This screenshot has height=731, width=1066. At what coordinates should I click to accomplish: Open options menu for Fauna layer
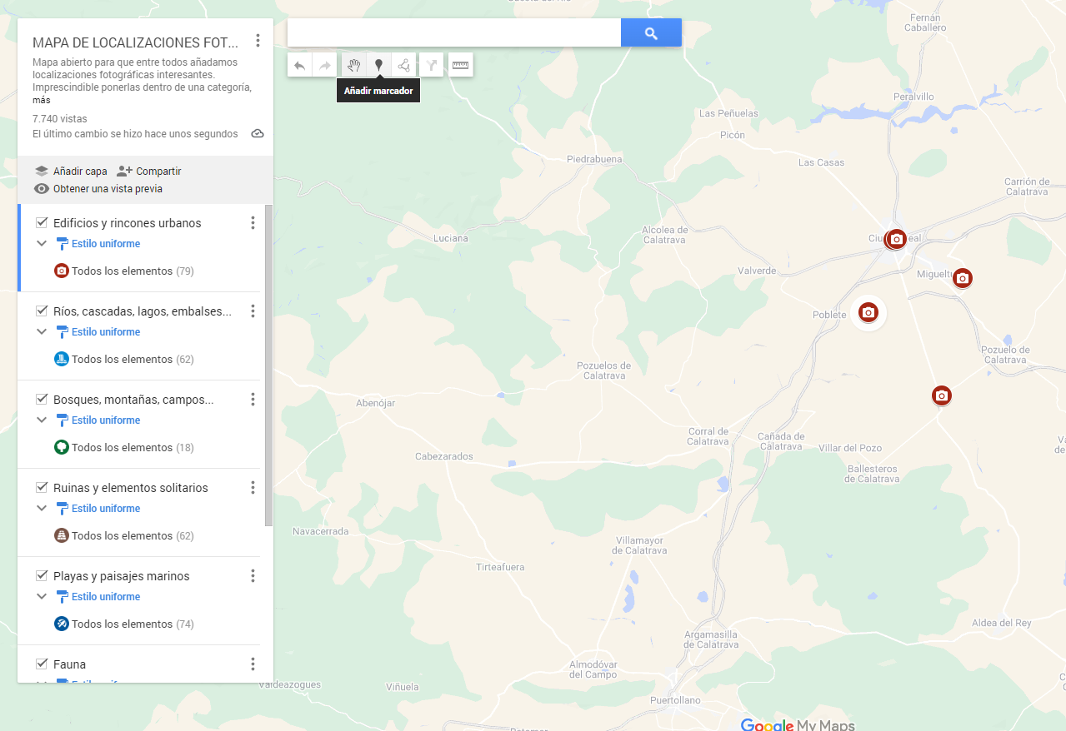click(253, 664)
